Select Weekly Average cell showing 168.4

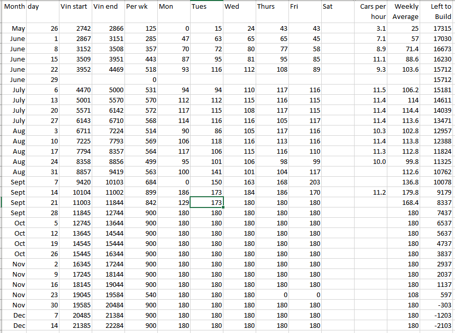point(404,203)
